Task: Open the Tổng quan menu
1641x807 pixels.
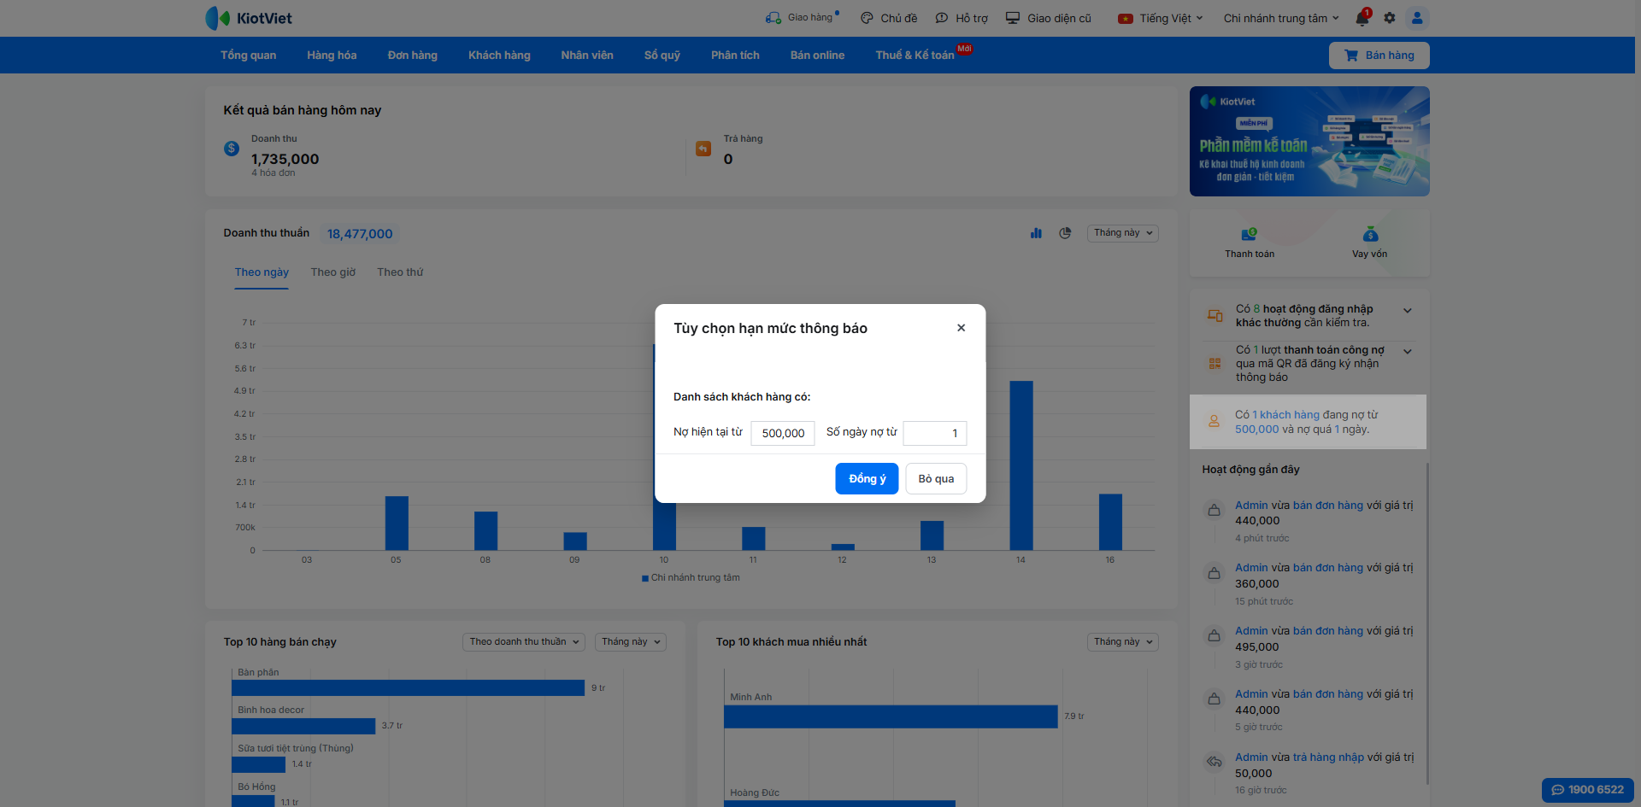Action: click(248, 56)
